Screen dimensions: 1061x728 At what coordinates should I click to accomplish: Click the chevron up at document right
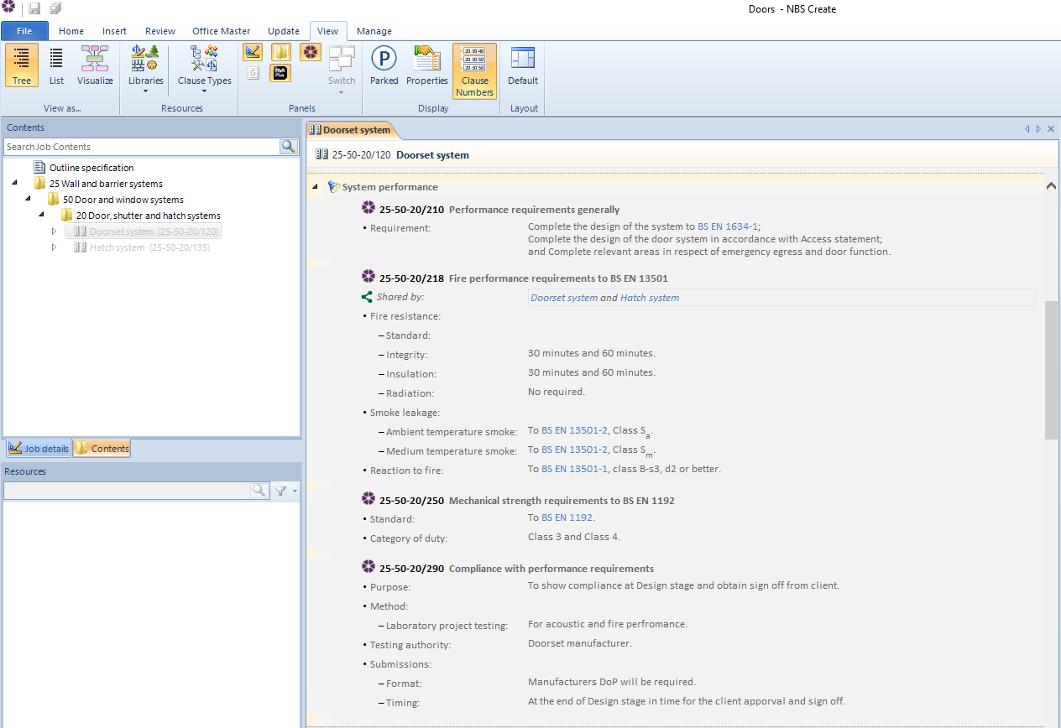(x=1051, y=186)
